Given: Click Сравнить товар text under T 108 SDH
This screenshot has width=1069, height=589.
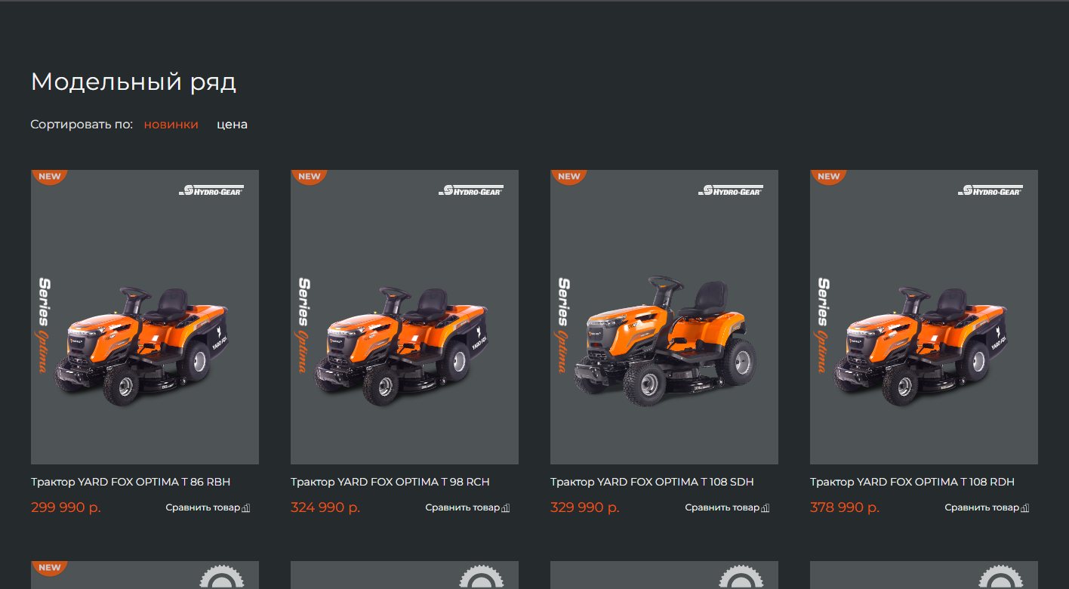Looking at the screenshot, I should coord(722,507).
